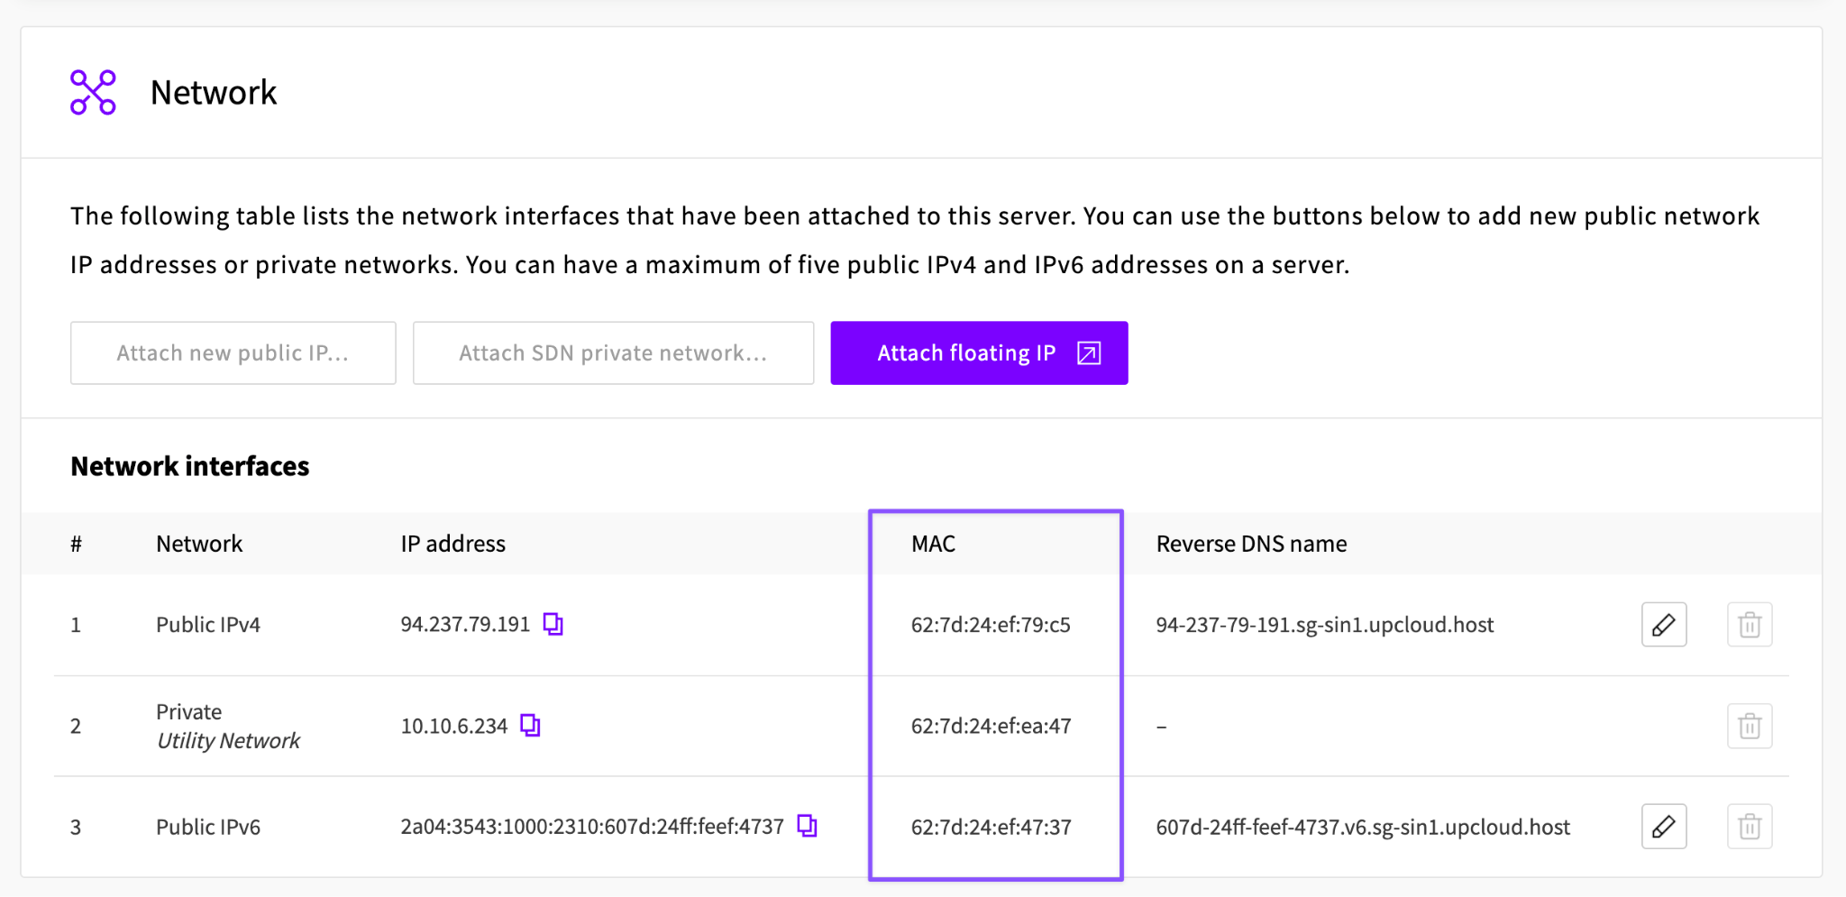1846x897 pixels.
Task: Select MAC address 62:7d:24:ef:79:c5
Action: point(991,625)
